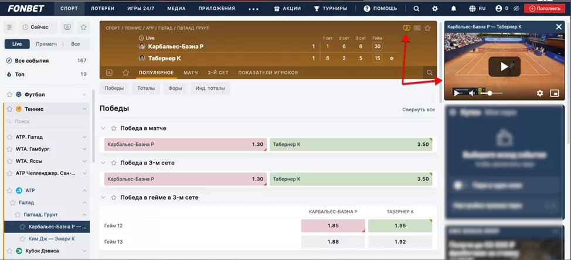The image size is (571, 260).
Task: Open notifications bell icon
Action: pos(454,9)
